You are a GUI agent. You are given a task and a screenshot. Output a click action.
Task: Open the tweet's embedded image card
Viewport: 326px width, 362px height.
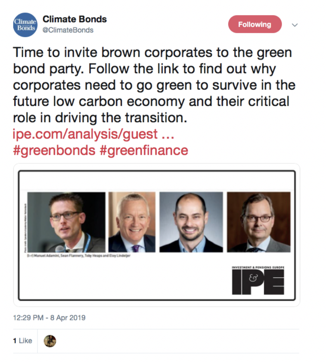click(x=157, y=235)
